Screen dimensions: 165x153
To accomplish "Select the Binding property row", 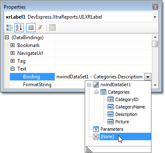I will tap(32, 77).
